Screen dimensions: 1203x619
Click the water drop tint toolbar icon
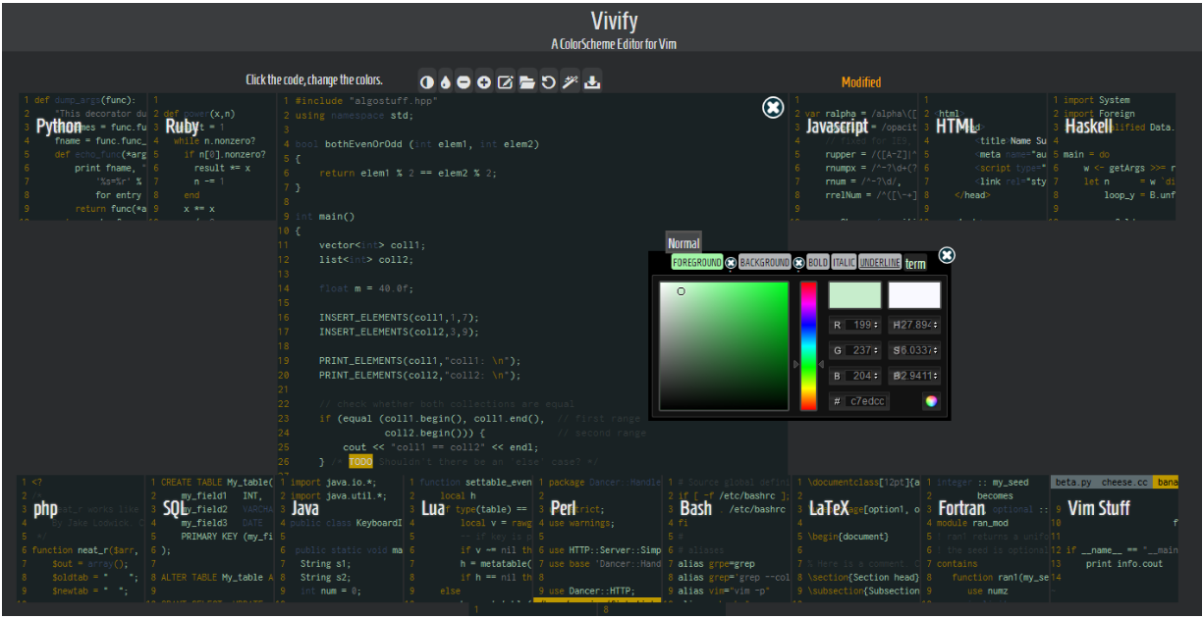445,82
